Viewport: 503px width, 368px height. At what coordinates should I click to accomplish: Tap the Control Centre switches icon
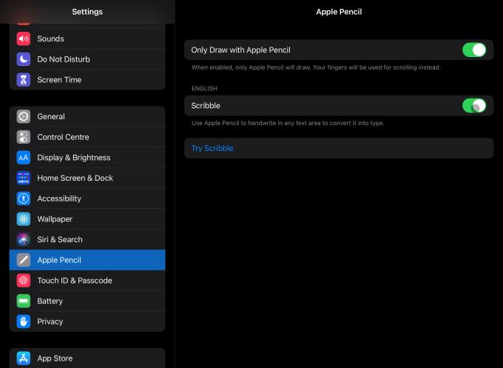(x=24, y=137)
